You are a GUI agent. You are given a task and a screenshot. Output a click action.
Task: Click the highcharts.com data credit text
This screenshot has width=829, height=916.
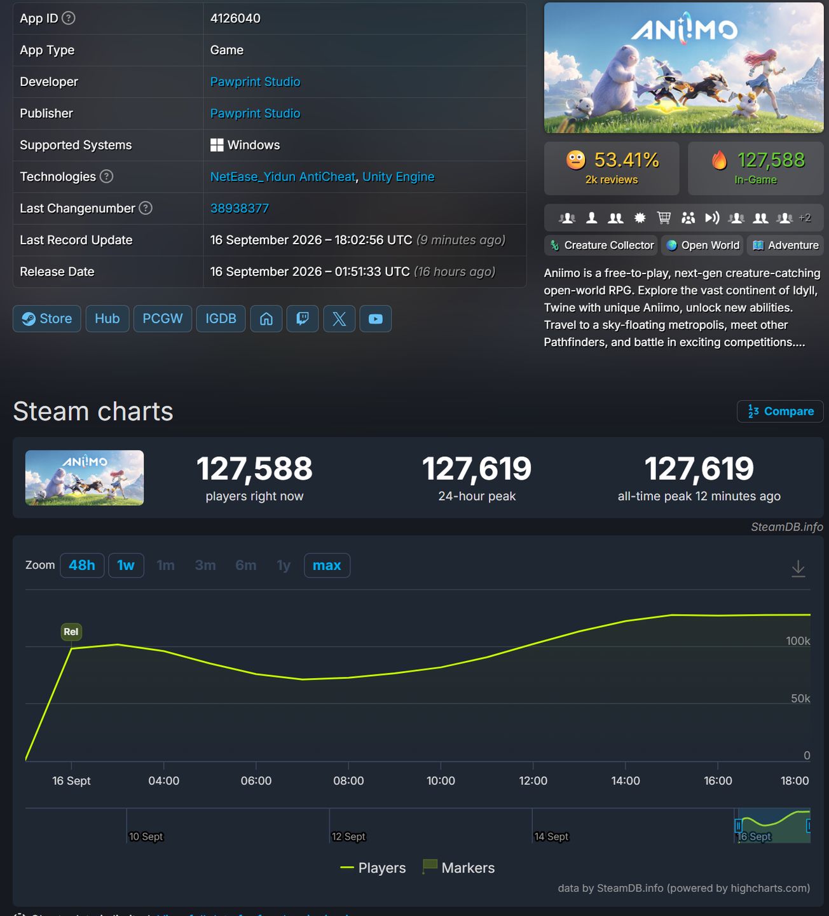pos(684,888)
